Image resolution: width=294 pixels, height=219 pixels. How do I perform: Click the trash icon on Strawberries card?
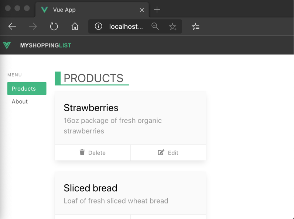(82, 152)
